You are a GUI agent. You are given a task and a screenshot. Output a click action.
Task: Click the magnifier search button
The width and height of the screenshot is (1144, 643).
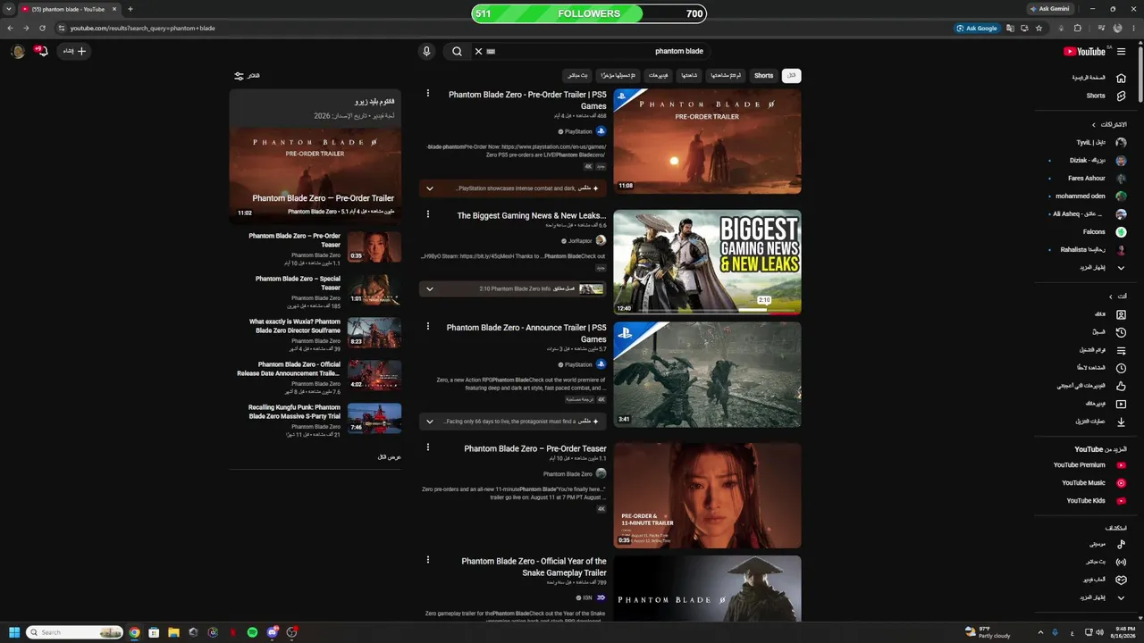click(457, 51)
